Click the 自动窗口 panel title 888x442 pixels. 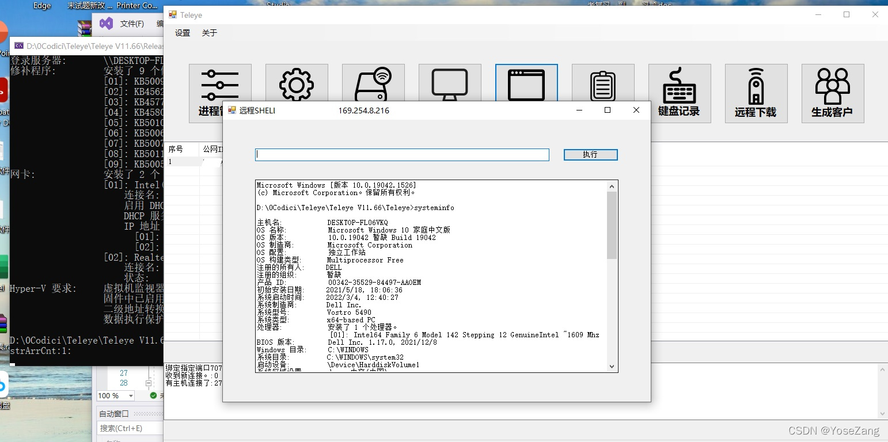pos(114,414)
